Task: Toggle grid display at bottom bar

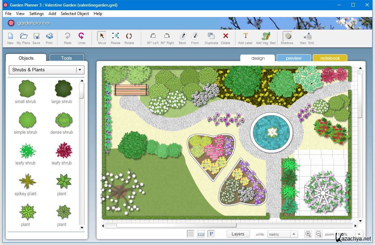Action: pos(191,234)
